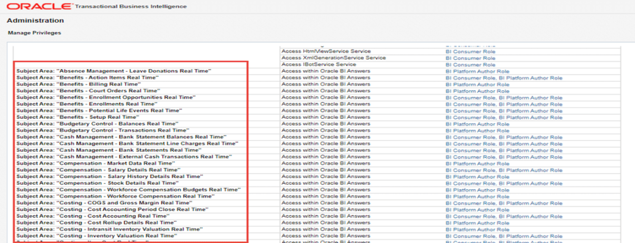Open role link for Cost Rollup Details row
Viewport: 635px width, 243px height.
pos(477,223)
